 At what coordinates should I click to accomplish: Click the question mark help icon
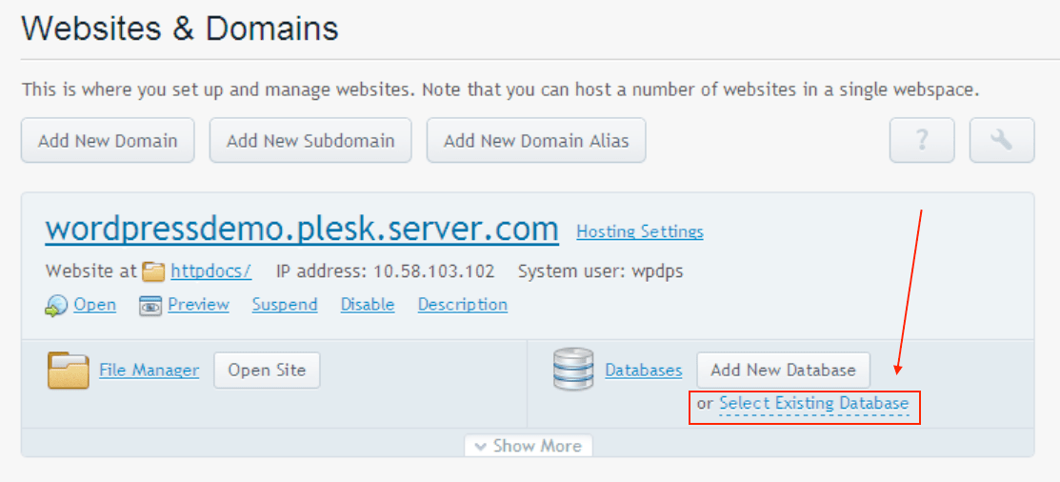click(x=921, y=141)
